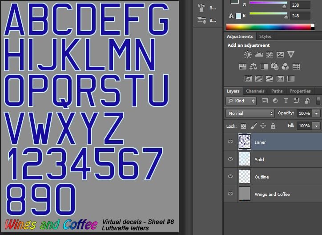The image size is (322, 235).
Task: Add a Vibrance adjustment
Action: 291,54
